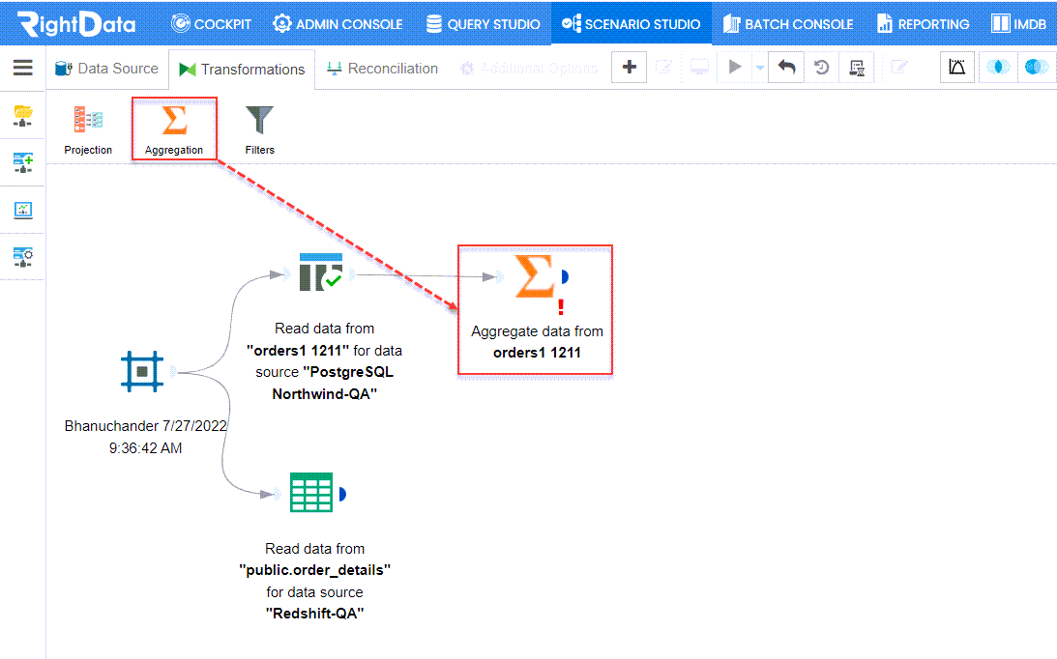Open the Reporting module

(x=923, y=24)
